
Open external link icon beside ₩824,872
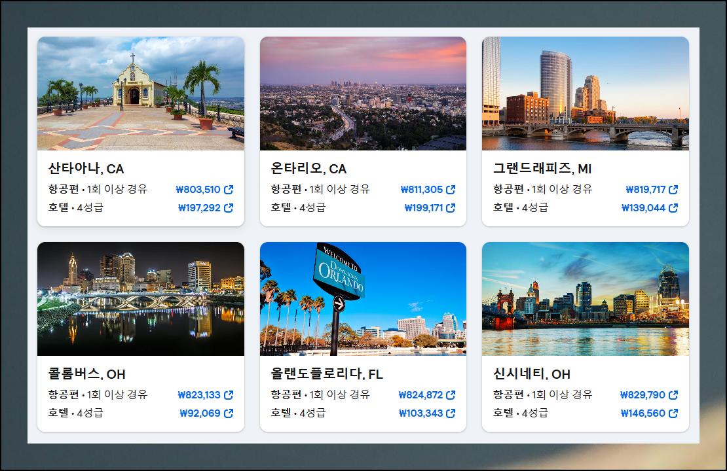[x=451, y=395]
